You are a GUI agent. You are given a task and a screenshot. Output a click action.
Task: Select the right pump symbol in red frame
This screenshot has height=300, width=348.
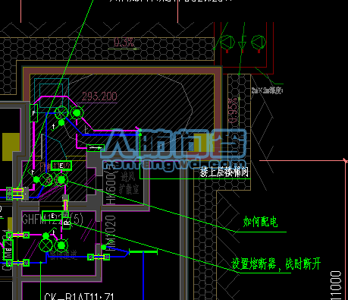tap(259, 42)
